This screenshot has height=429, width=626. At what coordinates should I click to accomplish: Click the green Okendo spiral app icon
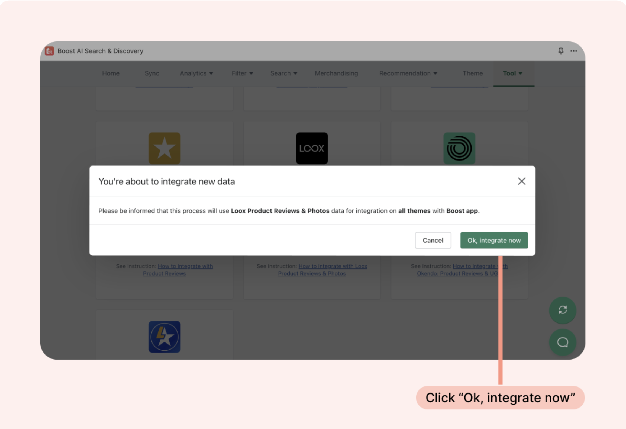coord(459,148)
